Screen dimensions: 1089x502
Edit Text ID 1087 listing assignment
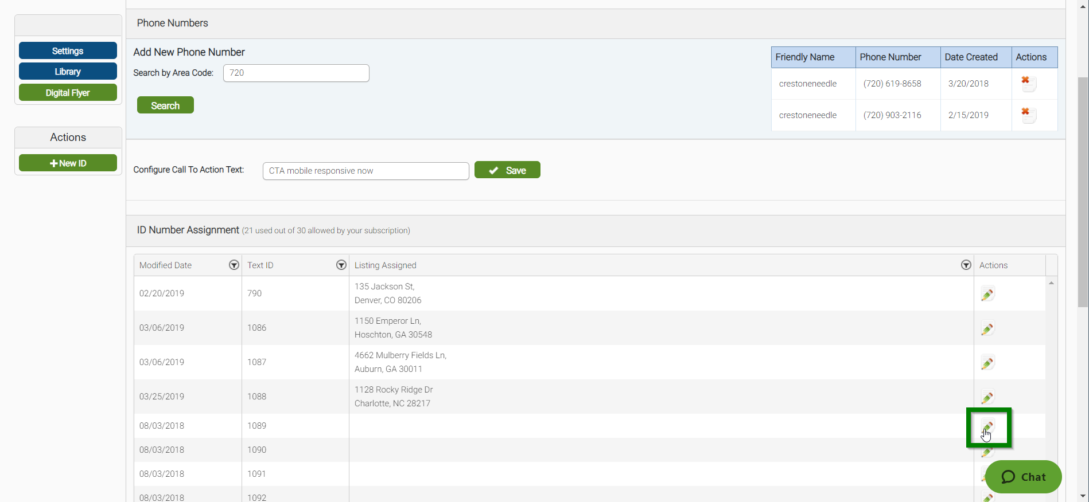coord(987,363)
